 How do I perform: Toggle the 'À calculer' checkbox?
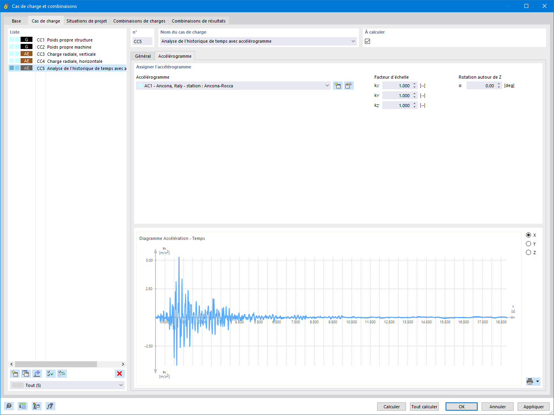[367, 41]
